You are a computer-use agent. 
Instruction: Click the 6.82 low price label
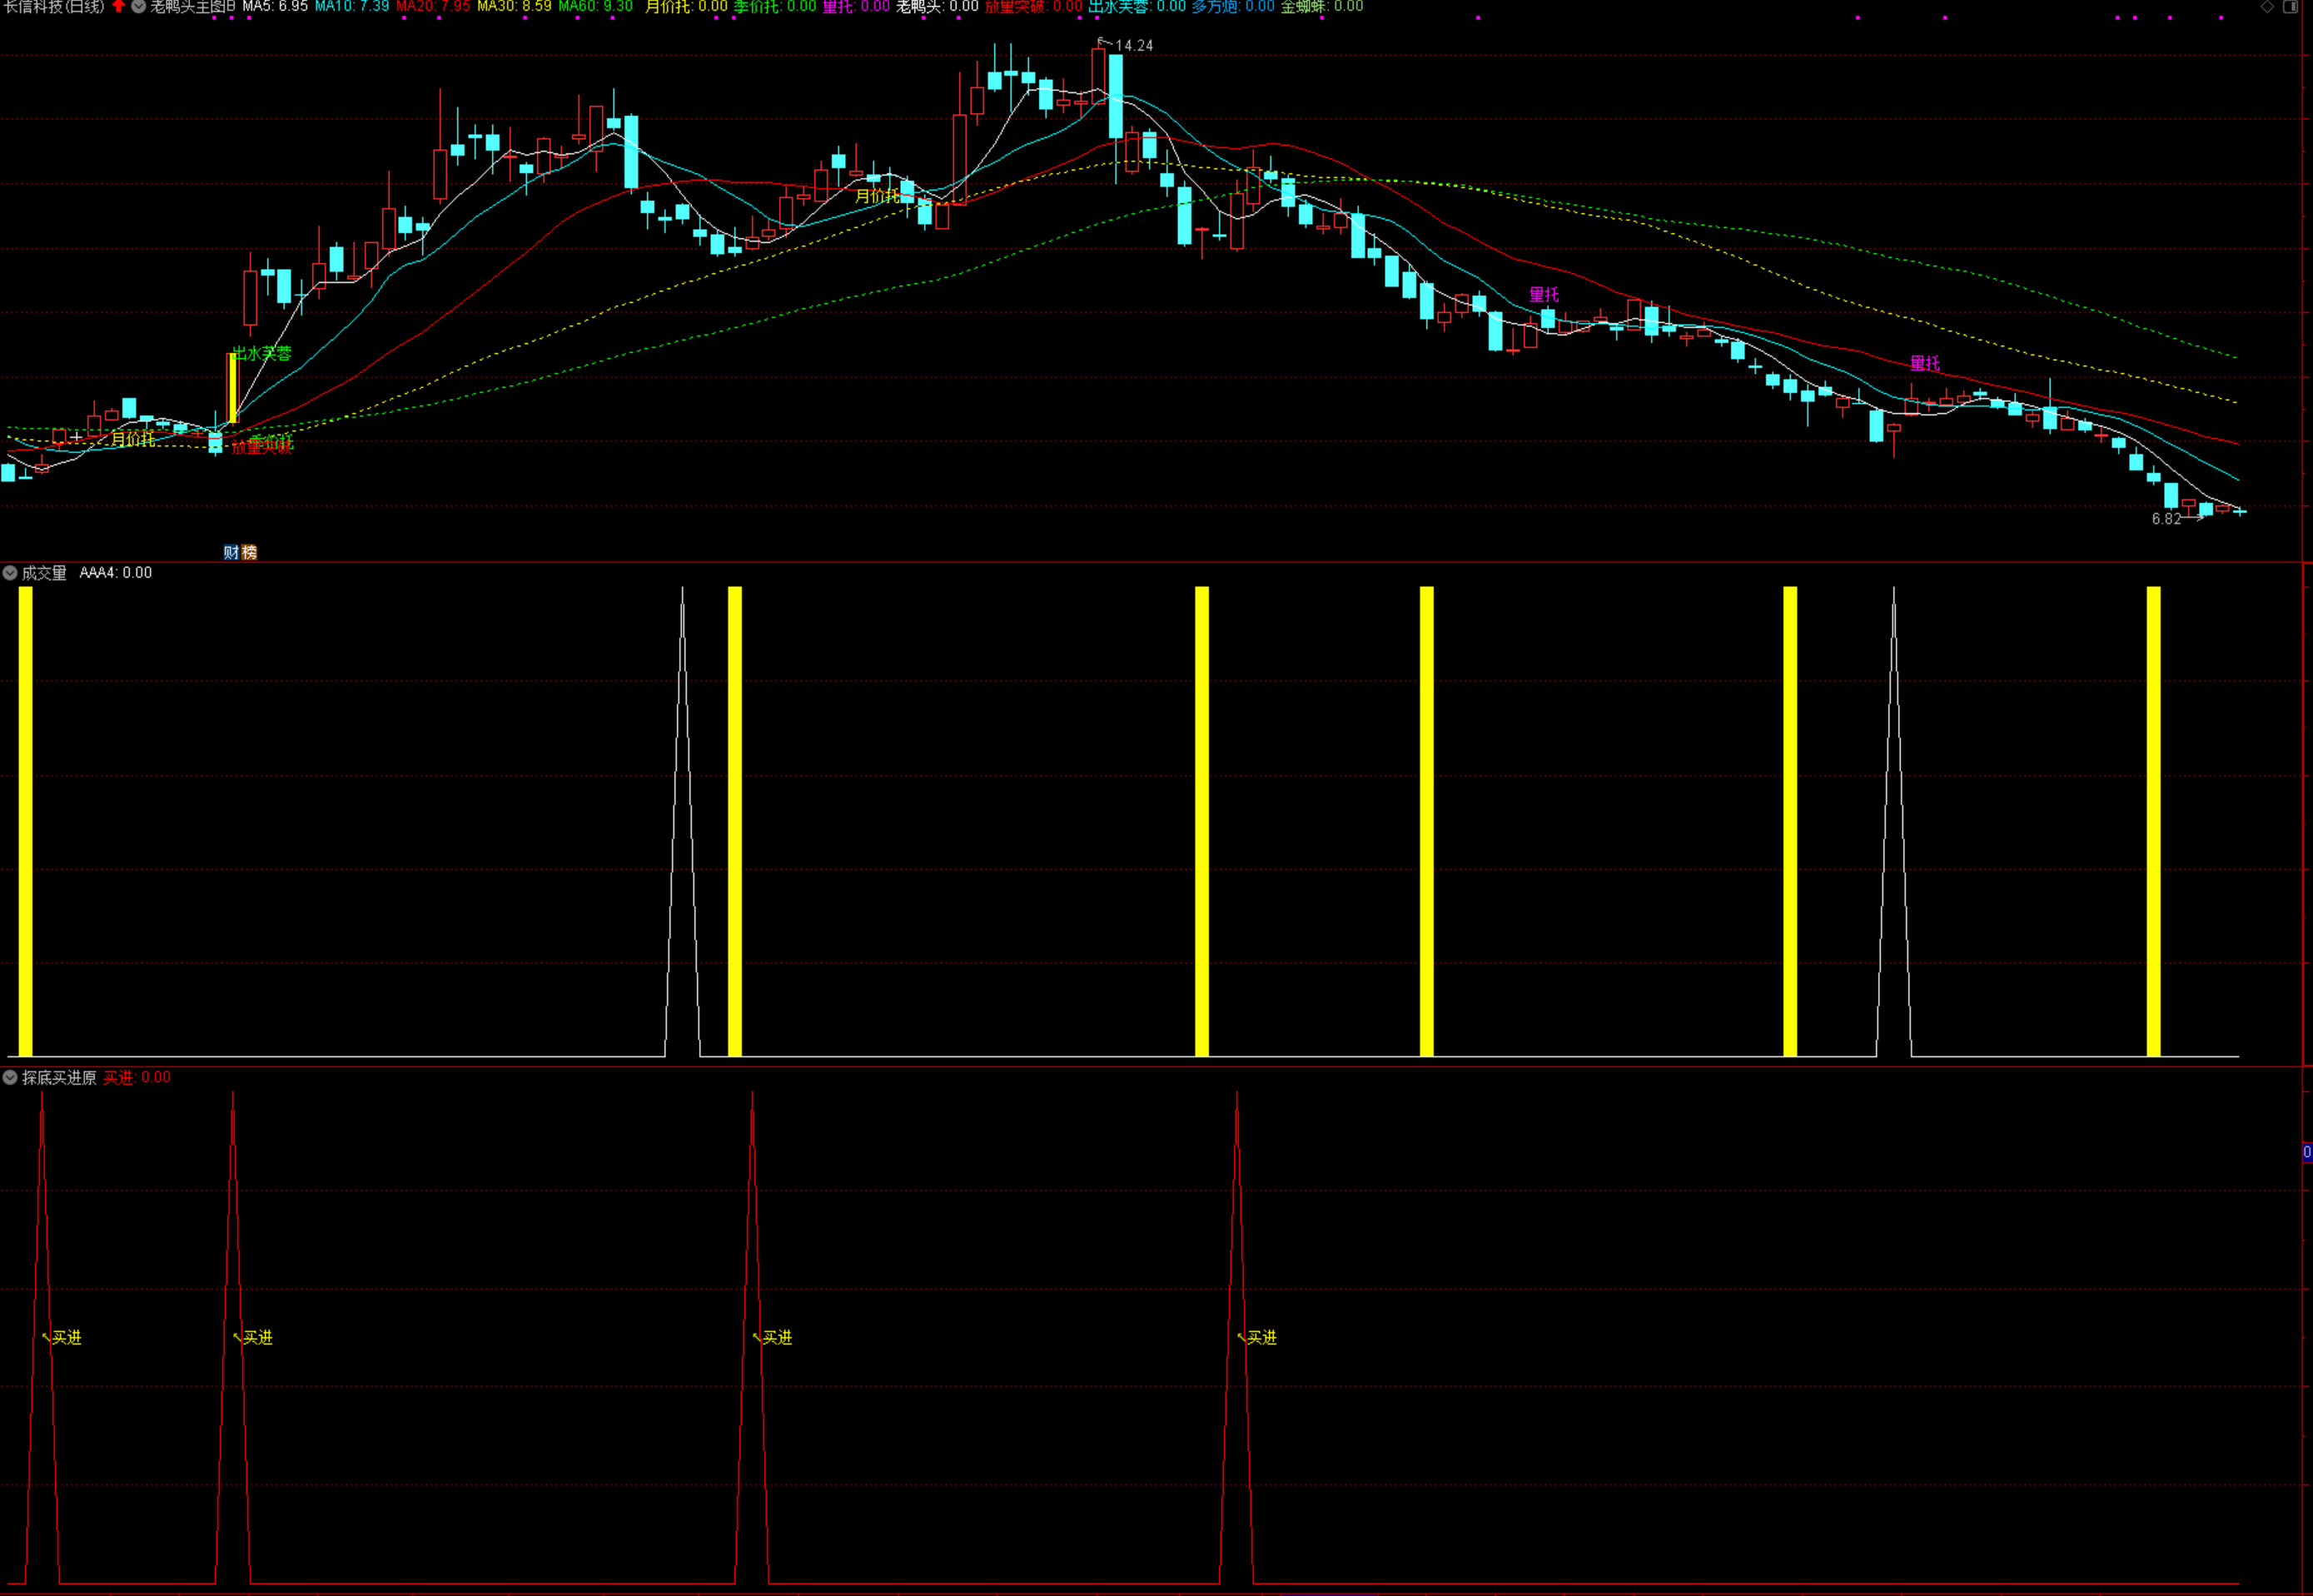coord(2166,519)
